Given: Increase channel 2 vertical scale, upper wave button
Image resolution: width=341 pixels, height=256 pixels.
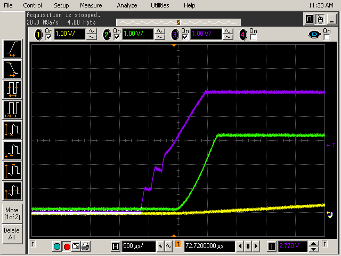Looking at the screenshot, I should 160,32.
